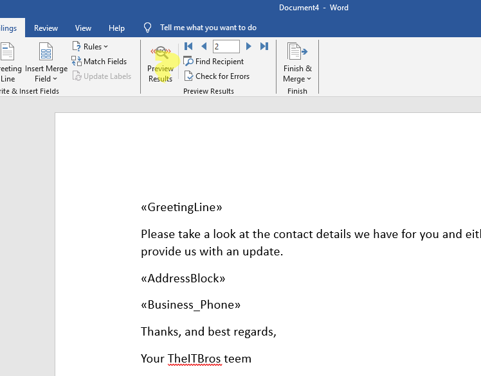This screenshot has height=376, width=481.
Task: Go to next record arrow
Action: tap(248, 46)
